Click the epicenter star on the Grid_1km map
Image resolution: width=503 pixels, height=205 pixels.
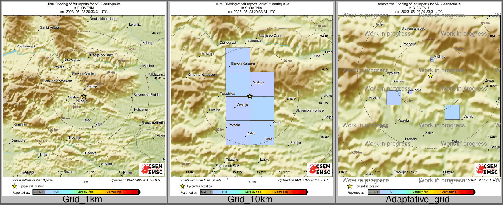click(84, 96)
